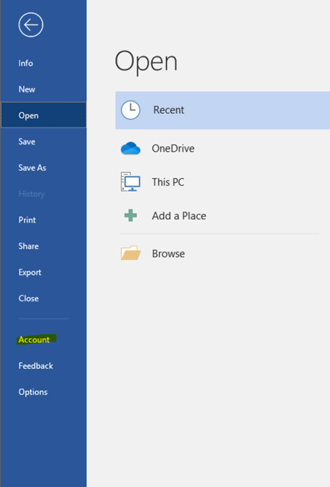Select Export in the sidebar
The width and height of the screenshot is (330, 487).
click(30, 273)
